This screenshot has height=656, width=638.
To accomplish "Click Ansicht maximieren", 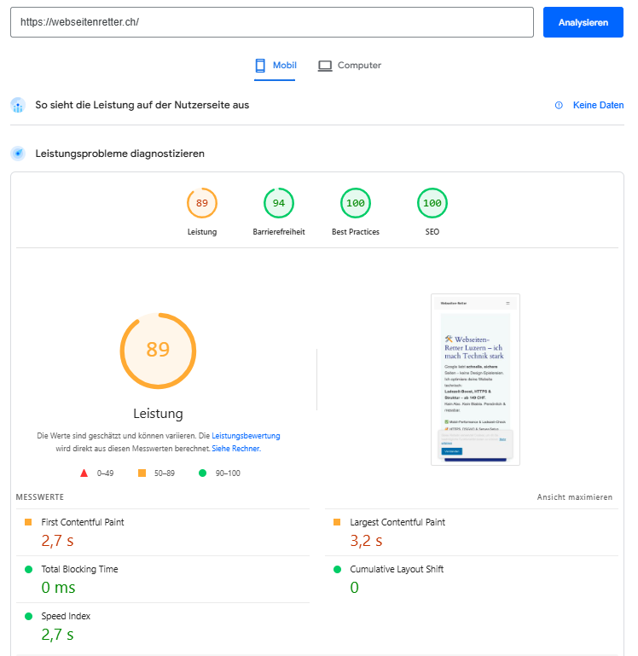I will coord(574,497).
